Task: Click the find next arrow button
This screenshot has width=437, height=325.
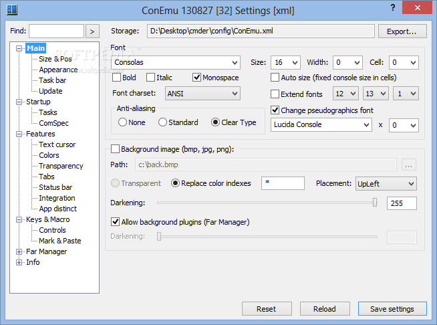Action: [x=92, y=31]
